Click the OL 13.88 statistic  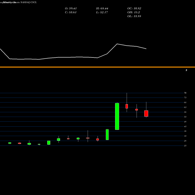pyautogui.click(x=134, y=16)
